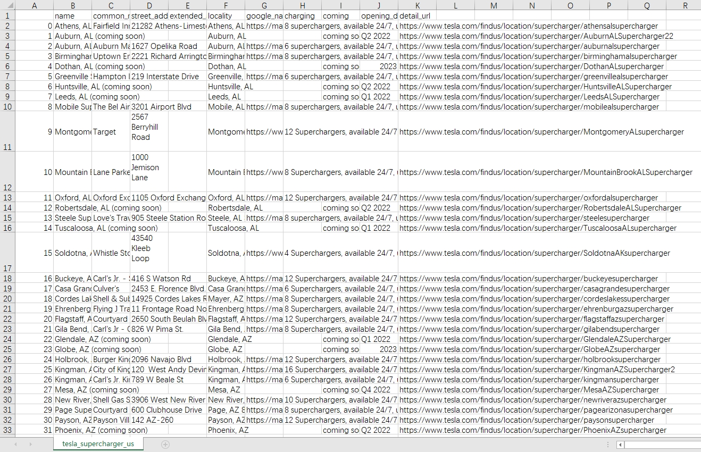Click '2023' in the Dothan, AL row
The width and height of the screenshot is (701, 452).
click(379, 66)
